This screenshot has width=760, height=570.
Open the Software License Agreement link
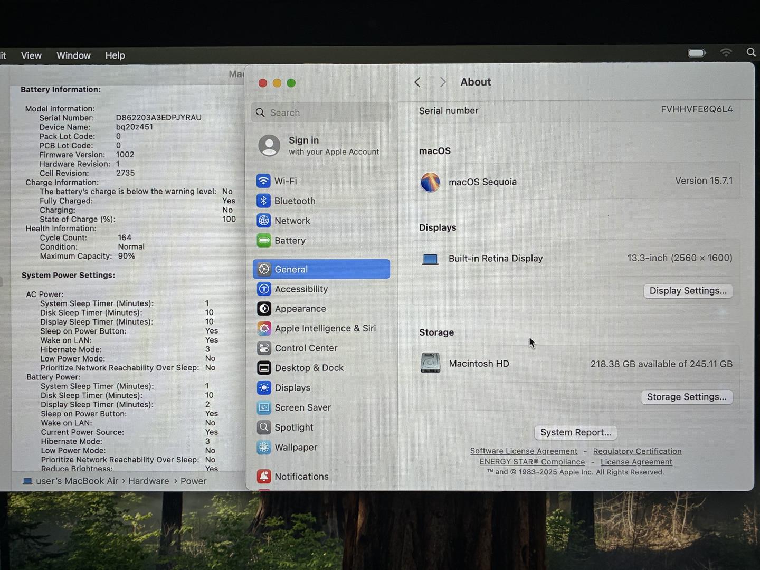(524, 451)
